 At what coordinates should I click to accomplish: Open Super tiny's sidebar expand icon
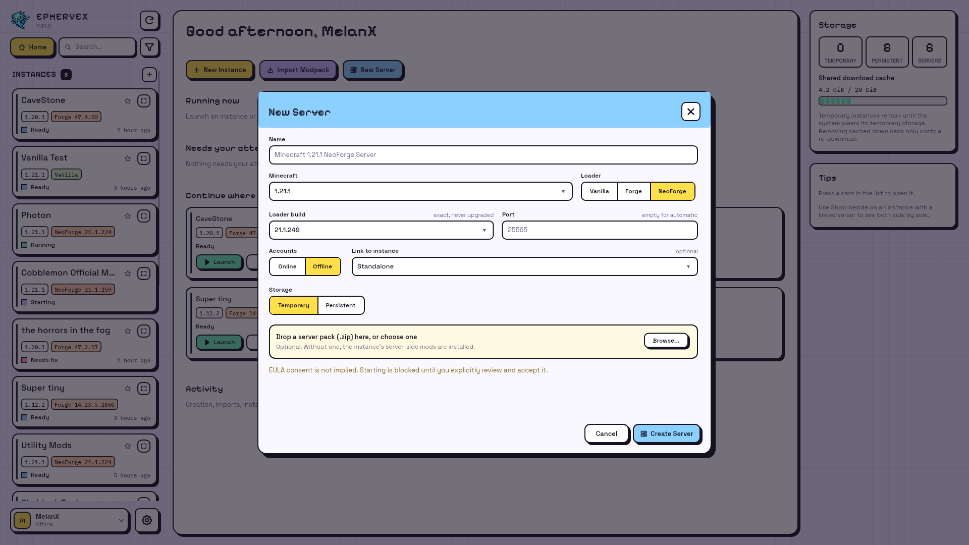(144, 389)
